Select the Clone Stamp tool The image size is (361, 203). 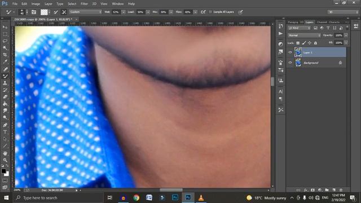pyautogui.click(x=5, y=83)
